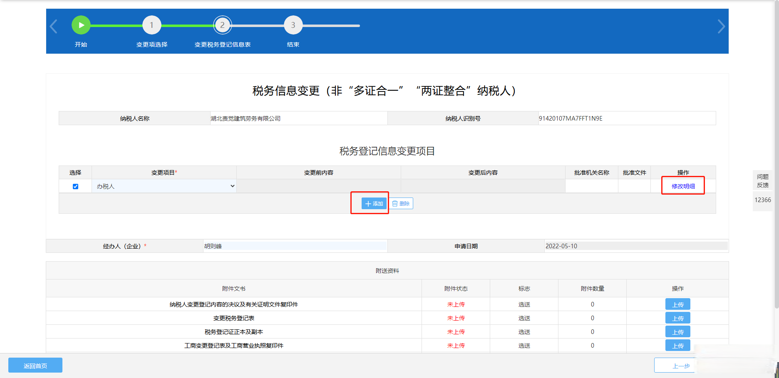The image size is (779, 378).
Task: Click the 返回首页 button
Action: tap(35, 366)
